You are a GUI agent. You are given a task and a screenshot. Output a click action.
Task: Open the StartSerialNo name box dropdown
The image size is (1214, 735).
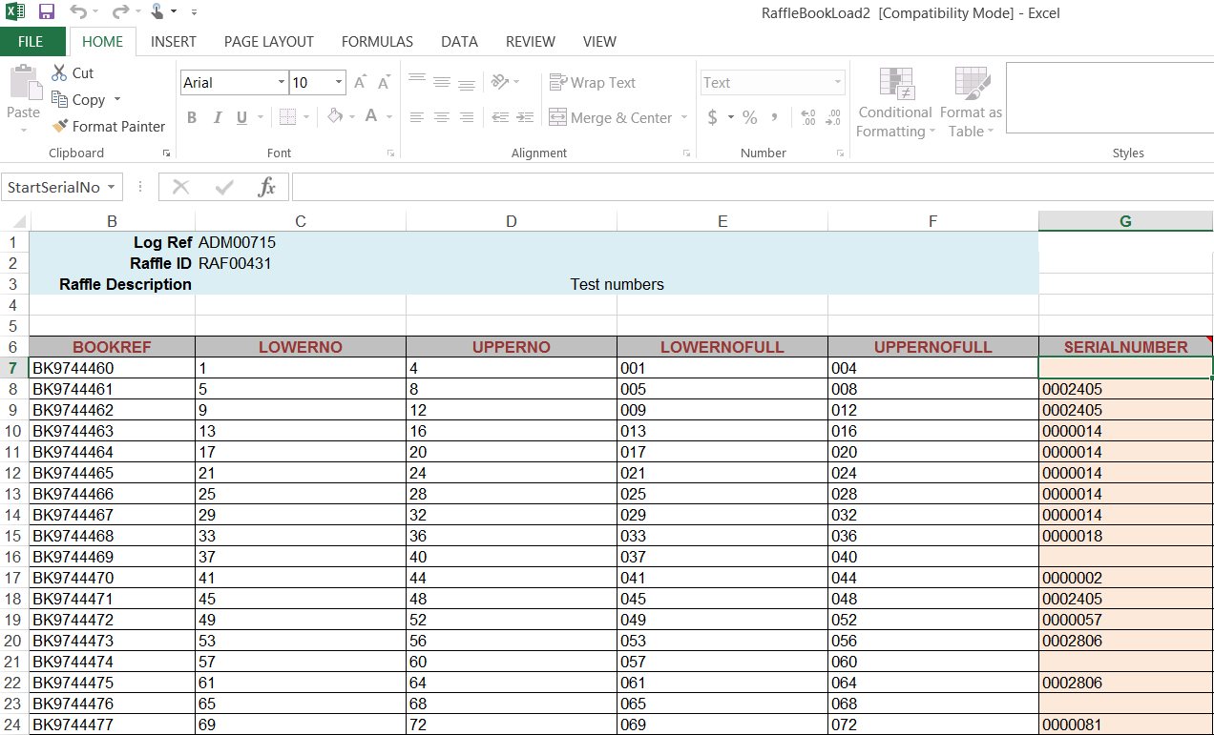(x=112, y=187)
